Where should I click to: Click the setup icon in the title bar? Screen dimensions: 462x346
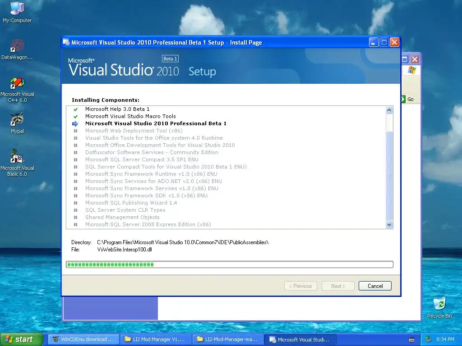coord(66,42)
